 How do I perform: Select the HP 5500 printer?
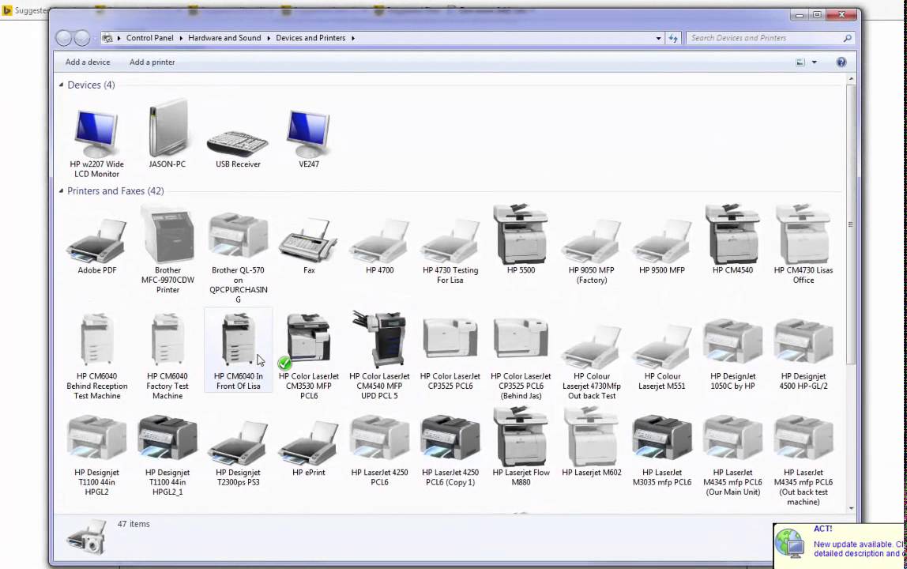[x=521, y=239]
